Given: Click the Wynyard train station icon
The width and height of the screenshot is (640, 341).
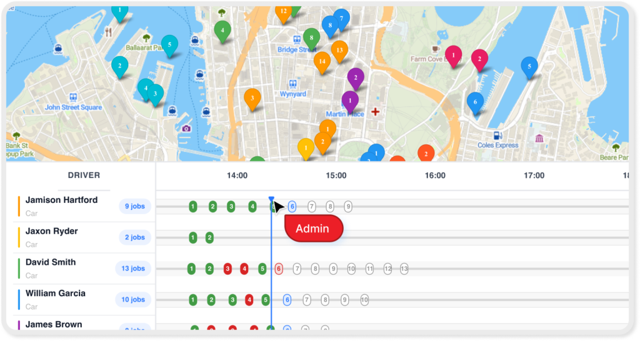Looking at the screenshot, I should [292, 84].
